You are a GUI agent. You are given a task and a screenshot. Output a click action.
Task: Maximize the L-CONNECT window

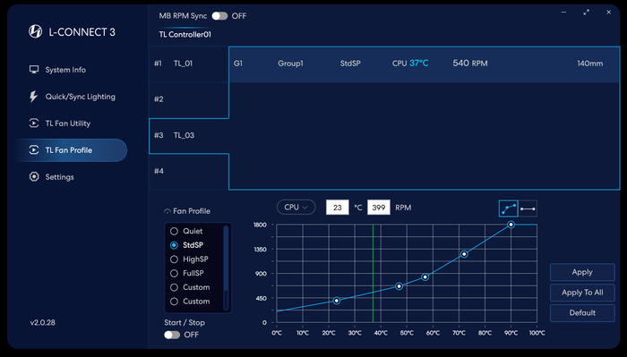tap(586, 13)
